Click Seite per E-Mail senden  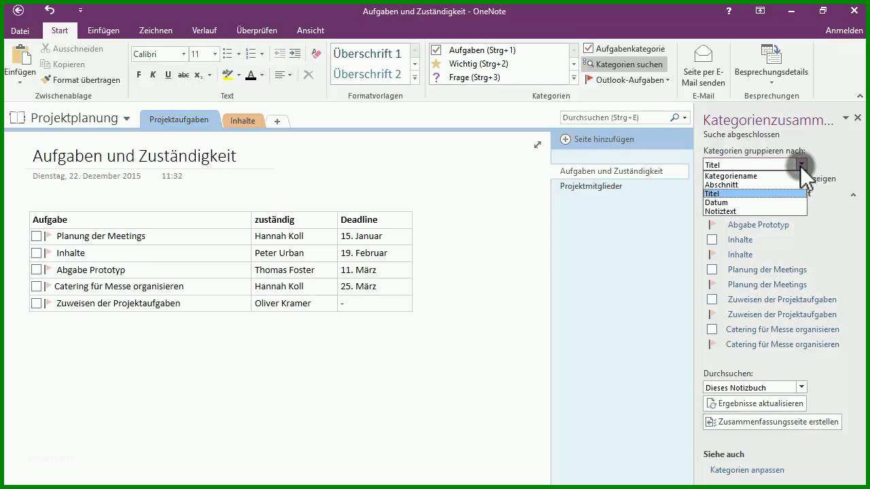[703, 67]
